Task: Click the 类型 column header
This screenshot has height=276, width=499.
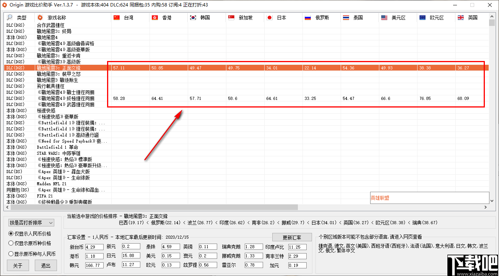Action: (x=22, y=17)
